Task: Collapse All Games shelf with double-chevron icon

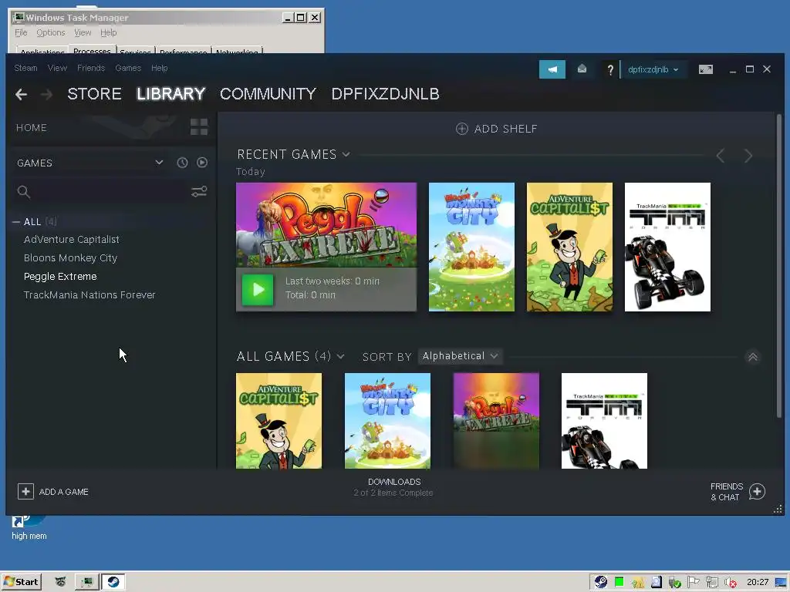Action: pyautogui.click(x=753, y=357)
